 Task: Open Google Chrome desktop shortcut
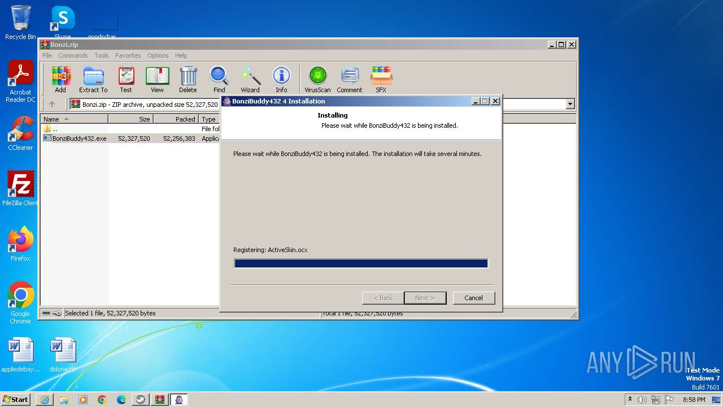coord(20,302)
